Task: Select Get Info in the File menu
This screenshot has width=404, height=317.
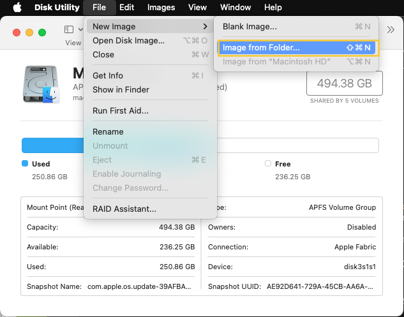Action: (x=108, y=76)
